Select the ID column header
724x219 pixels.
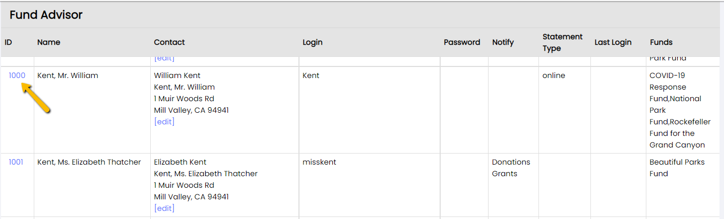click(x=9, y=42)
